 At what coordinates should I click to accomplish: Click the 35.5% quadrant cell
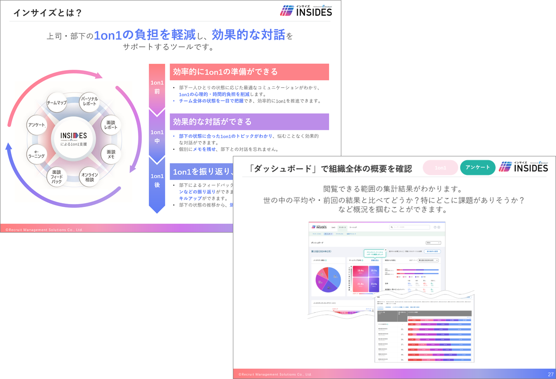point(374,271)
